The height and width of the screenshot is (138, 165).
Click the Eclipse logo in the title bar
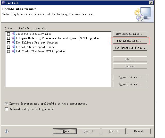point(3,3)
